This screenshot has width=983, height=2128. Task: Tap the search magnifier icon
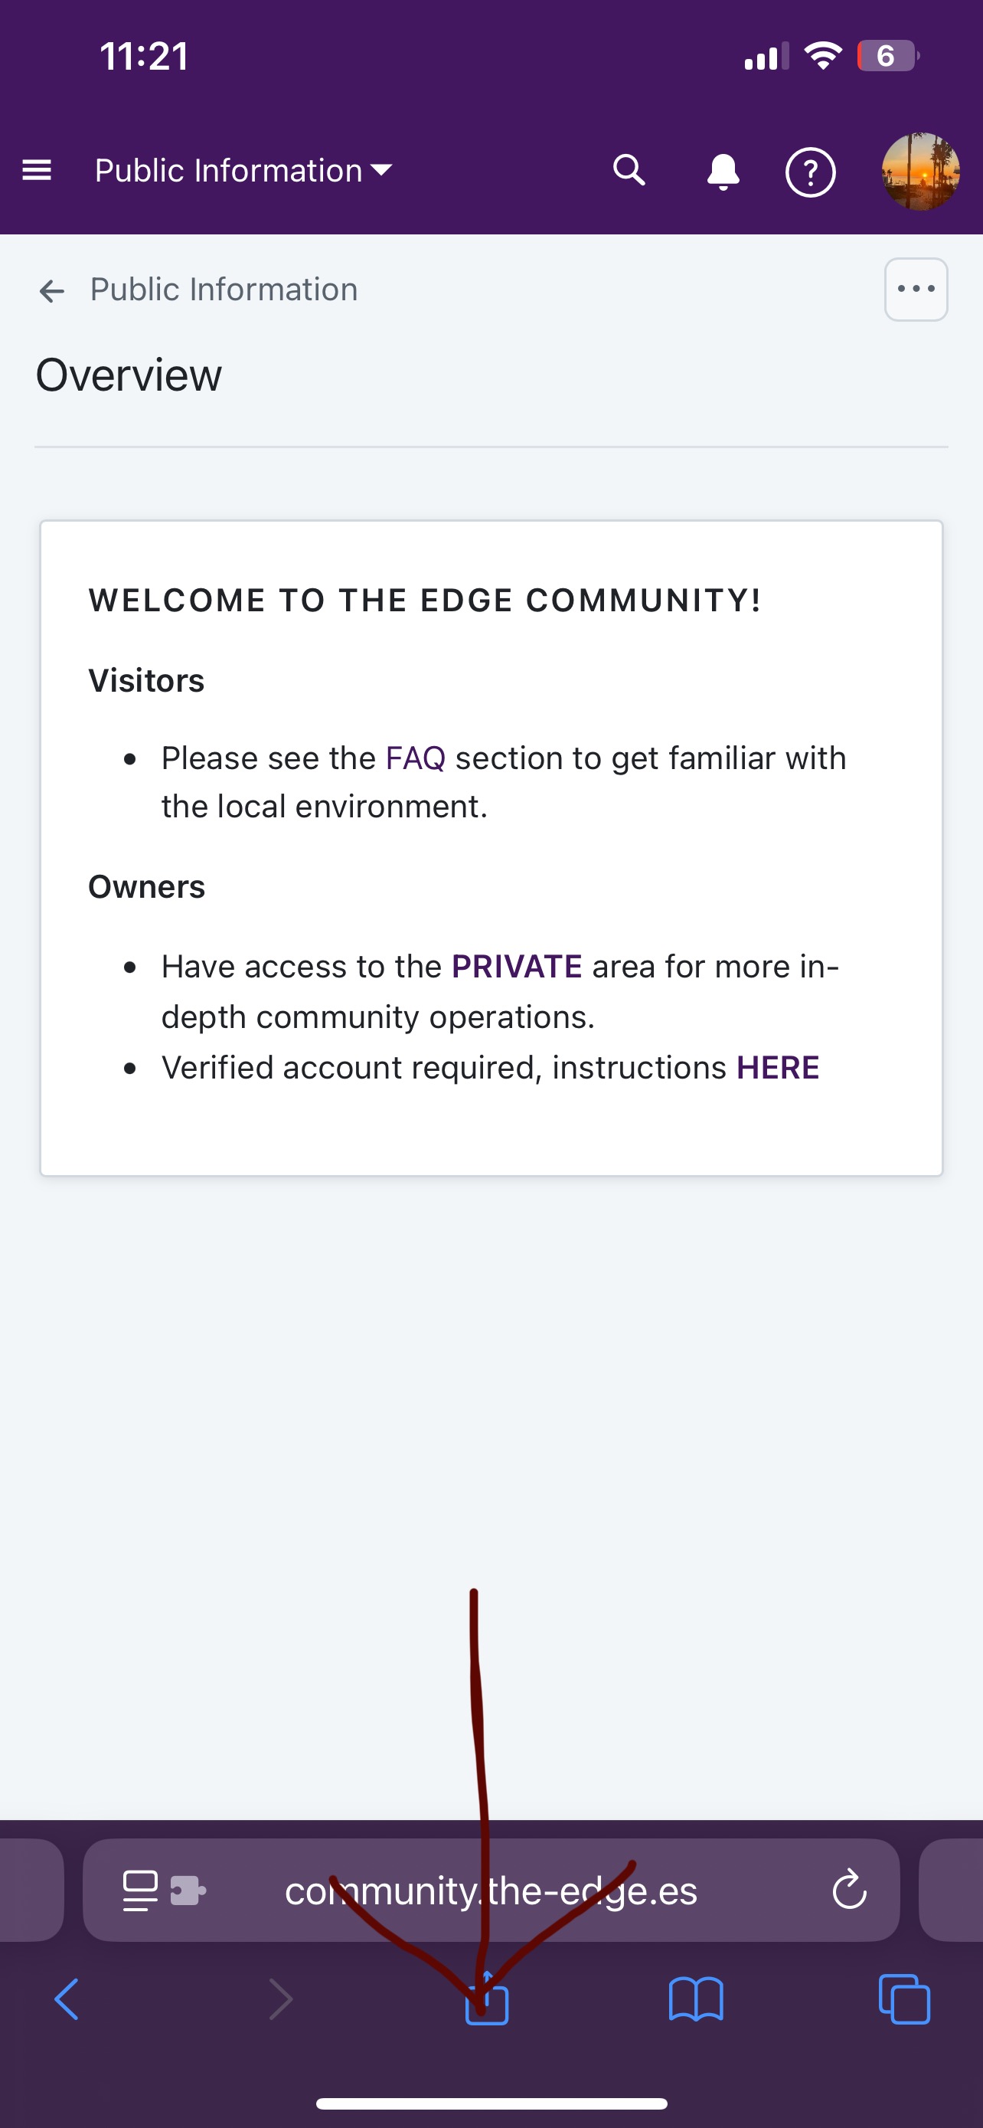point(629,170)
